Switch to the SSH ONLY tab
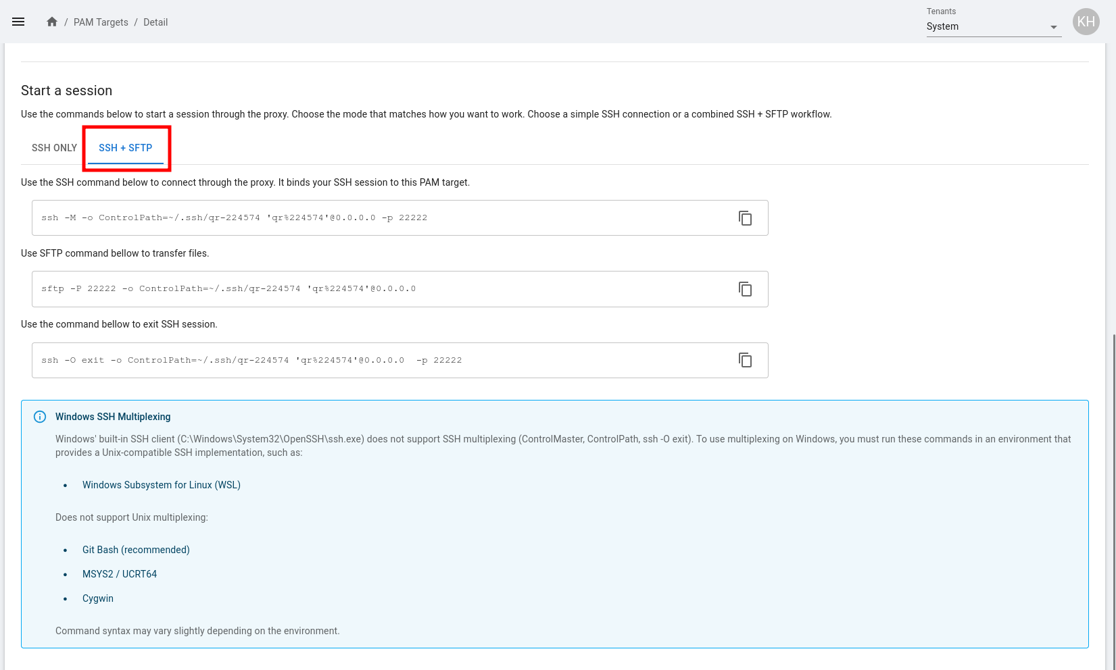This screenshot has width=1116, height=670. (x=55, y=148)
